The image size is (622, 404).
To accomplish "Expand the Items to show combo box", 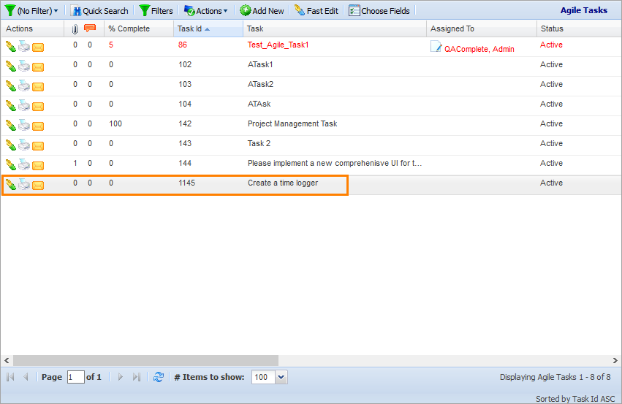I will pos(281,377).
